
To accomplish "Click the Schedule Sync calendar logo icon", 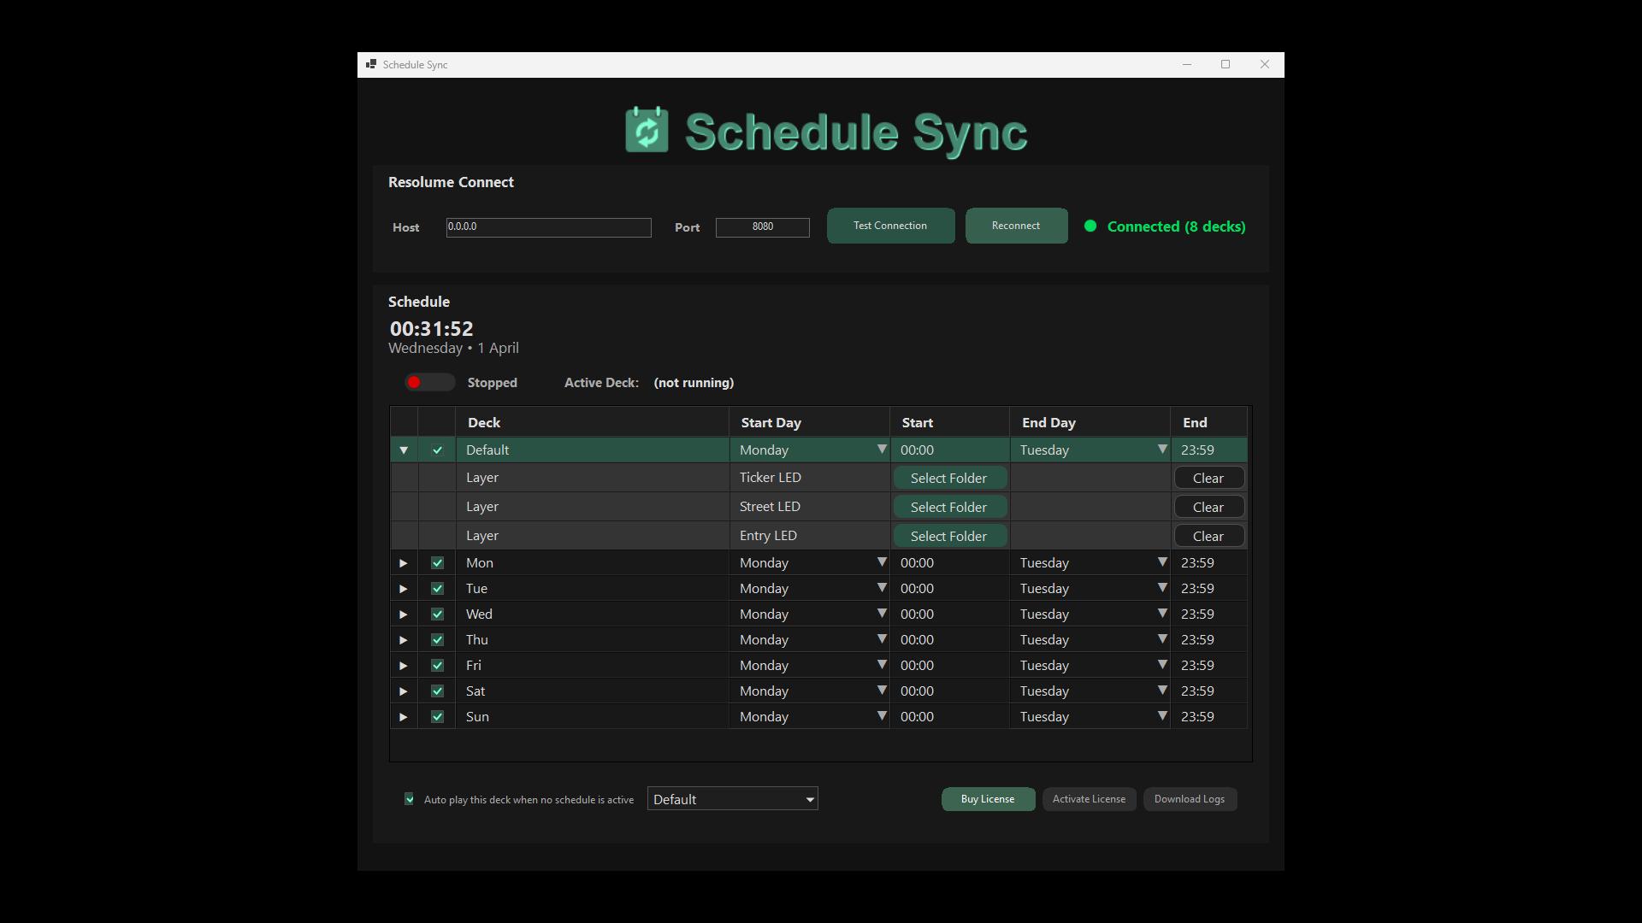I will [647, 131].
